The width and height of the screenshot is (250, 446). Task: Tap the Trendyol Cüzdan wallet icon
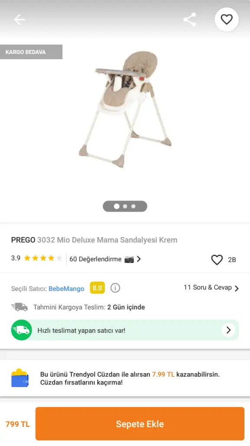(20, 378)
